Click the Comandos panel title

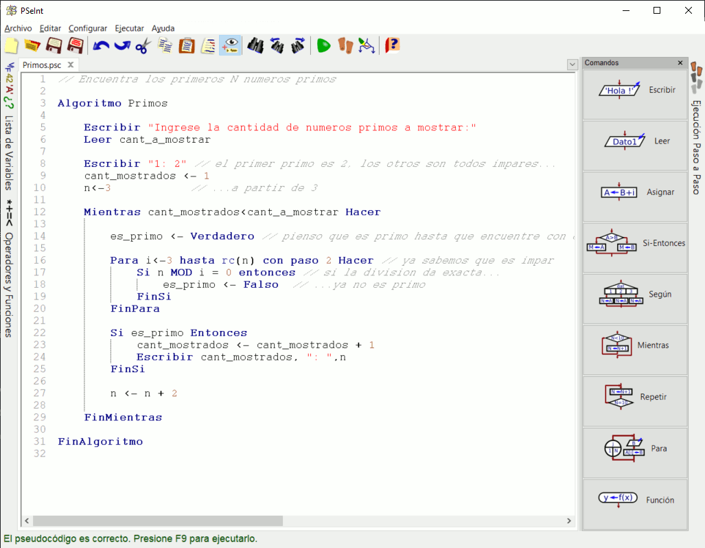(x=601, y=63)
